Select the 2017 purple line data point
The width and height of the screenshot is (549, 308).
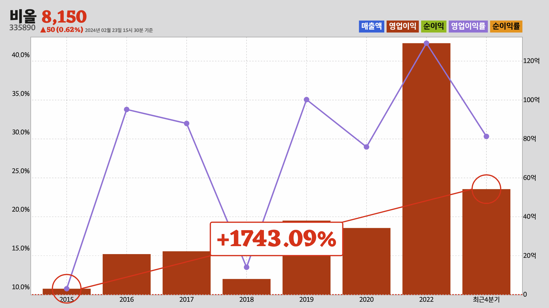(186, 123)
